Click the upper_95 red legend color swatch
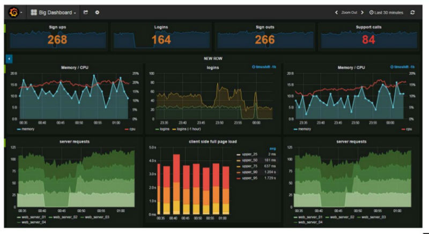The width and height of the screenshot is (429, 234). [238, 178]
